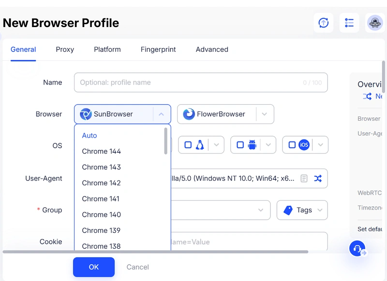Click the browser version list scrollbar
The height and width of the screenshot is (281, 387).
166,141
